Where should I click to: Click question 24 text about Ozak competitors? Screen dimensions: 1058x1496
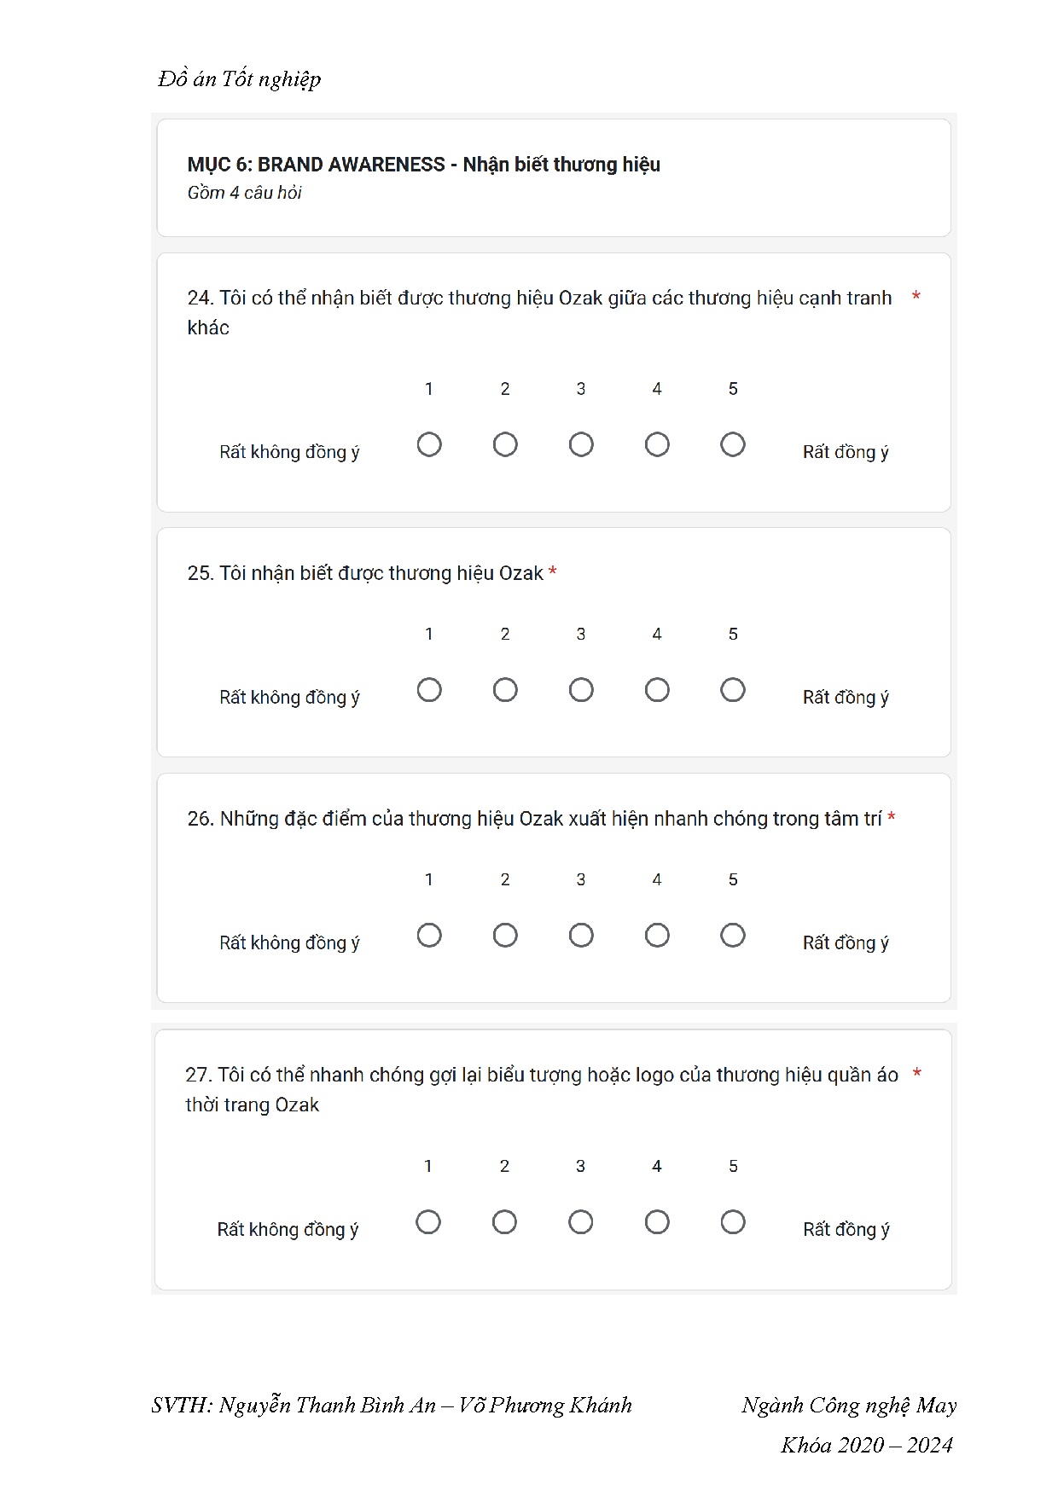tap(539, 299)
